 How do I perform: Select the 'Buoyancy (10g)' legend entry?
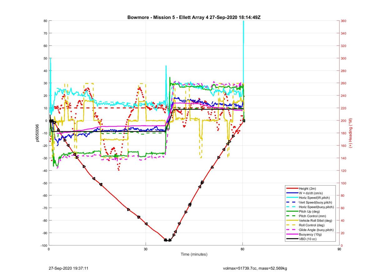click(310, 234)
